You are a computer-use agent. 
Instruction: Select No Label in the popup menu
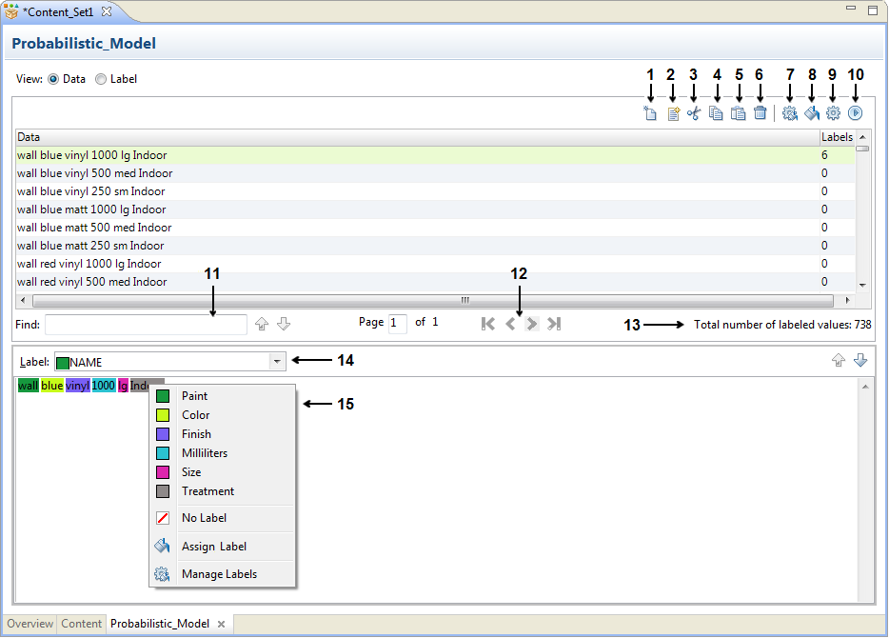pos(203,517)
